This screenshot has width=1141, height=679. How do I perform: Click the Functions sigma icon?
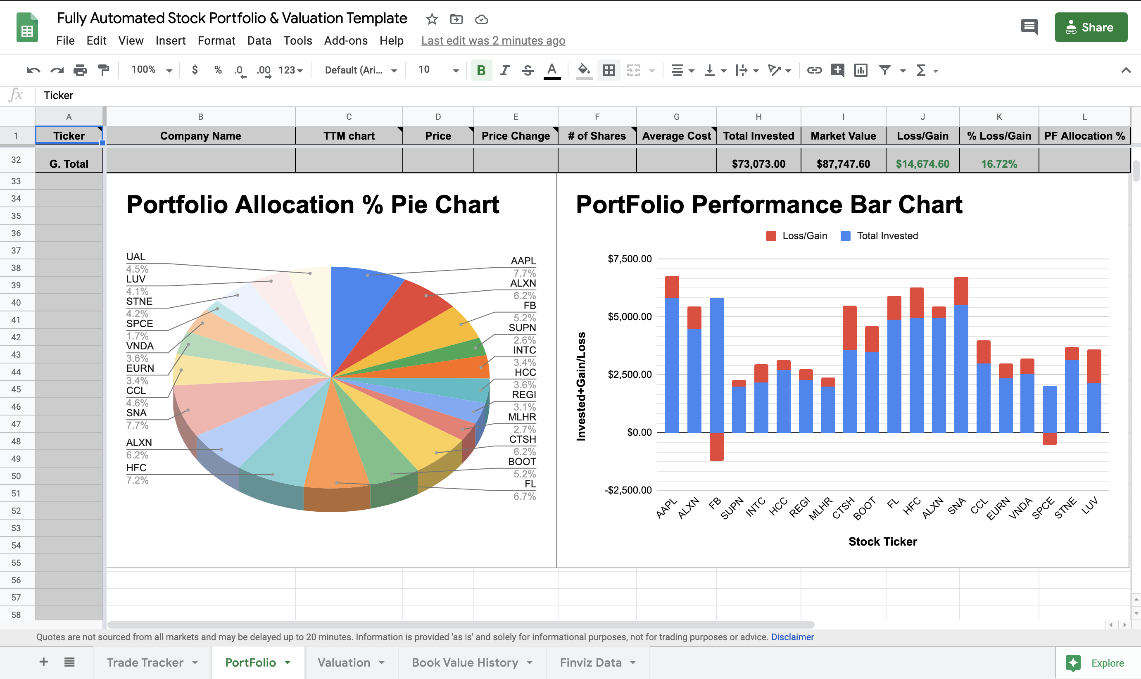921,70
